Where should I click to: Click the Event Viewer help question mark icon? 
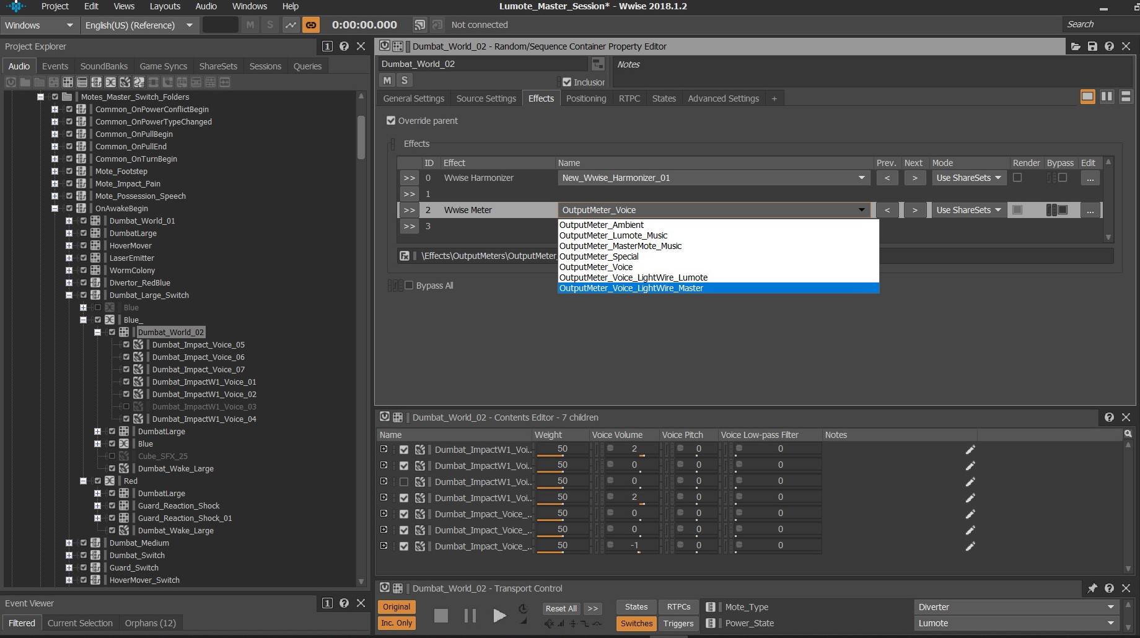pos(344,603)
